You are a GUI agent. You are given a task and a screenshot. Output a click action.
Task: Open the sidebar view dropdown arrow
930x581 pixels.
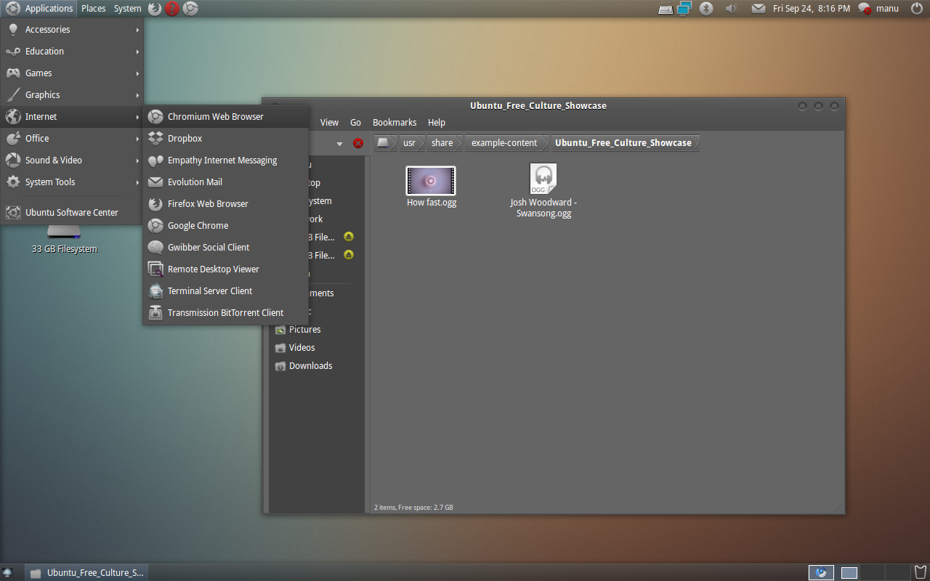coord(339,144)
